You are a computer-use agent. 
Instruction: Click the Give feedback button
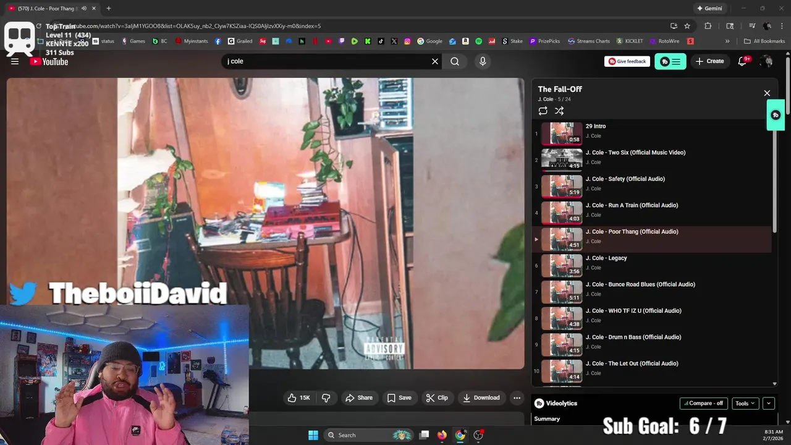[x=627, y=61]
